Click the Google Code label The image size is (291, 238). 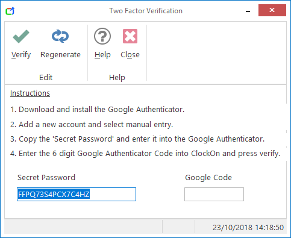208,178
